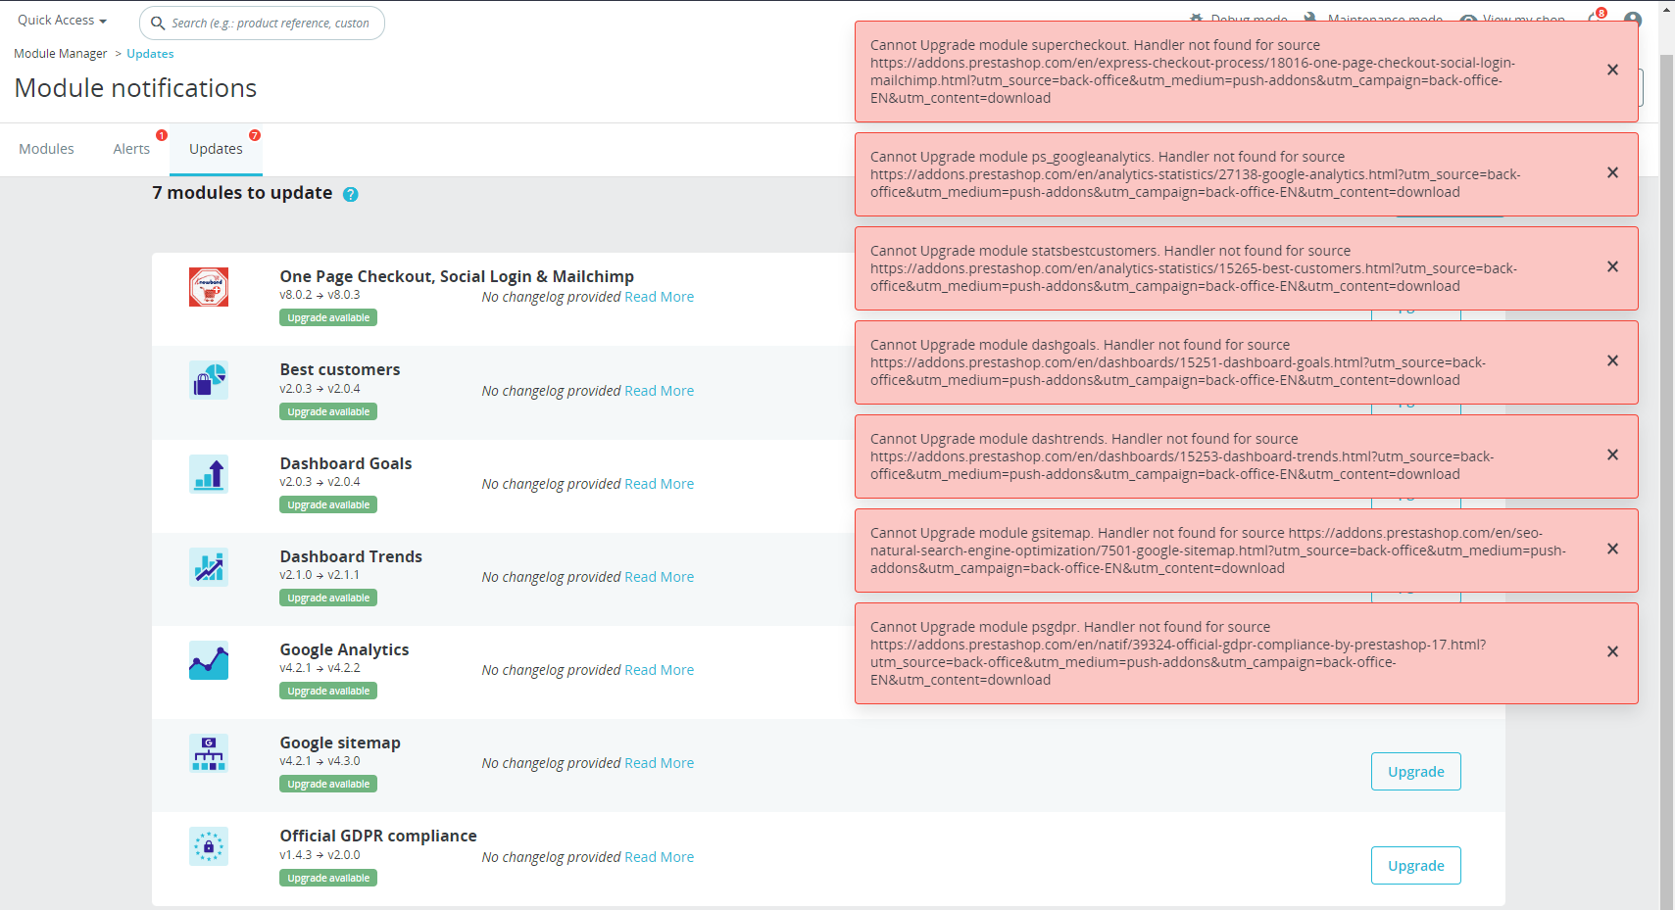Dismiss the supercheckout upgrade error message

click(1612, 70)
